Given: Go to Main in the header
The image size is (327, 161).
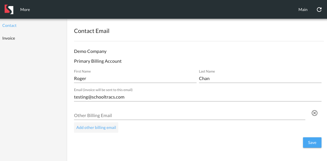Looking at the screenshot, I should pyautogui.click(x=303, y=10).
